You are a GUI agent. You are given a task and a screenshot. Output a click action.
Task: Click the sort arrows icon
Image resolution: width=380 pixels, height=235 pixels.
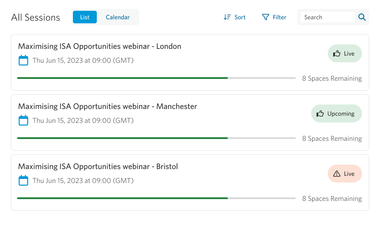tap(227, 17)
